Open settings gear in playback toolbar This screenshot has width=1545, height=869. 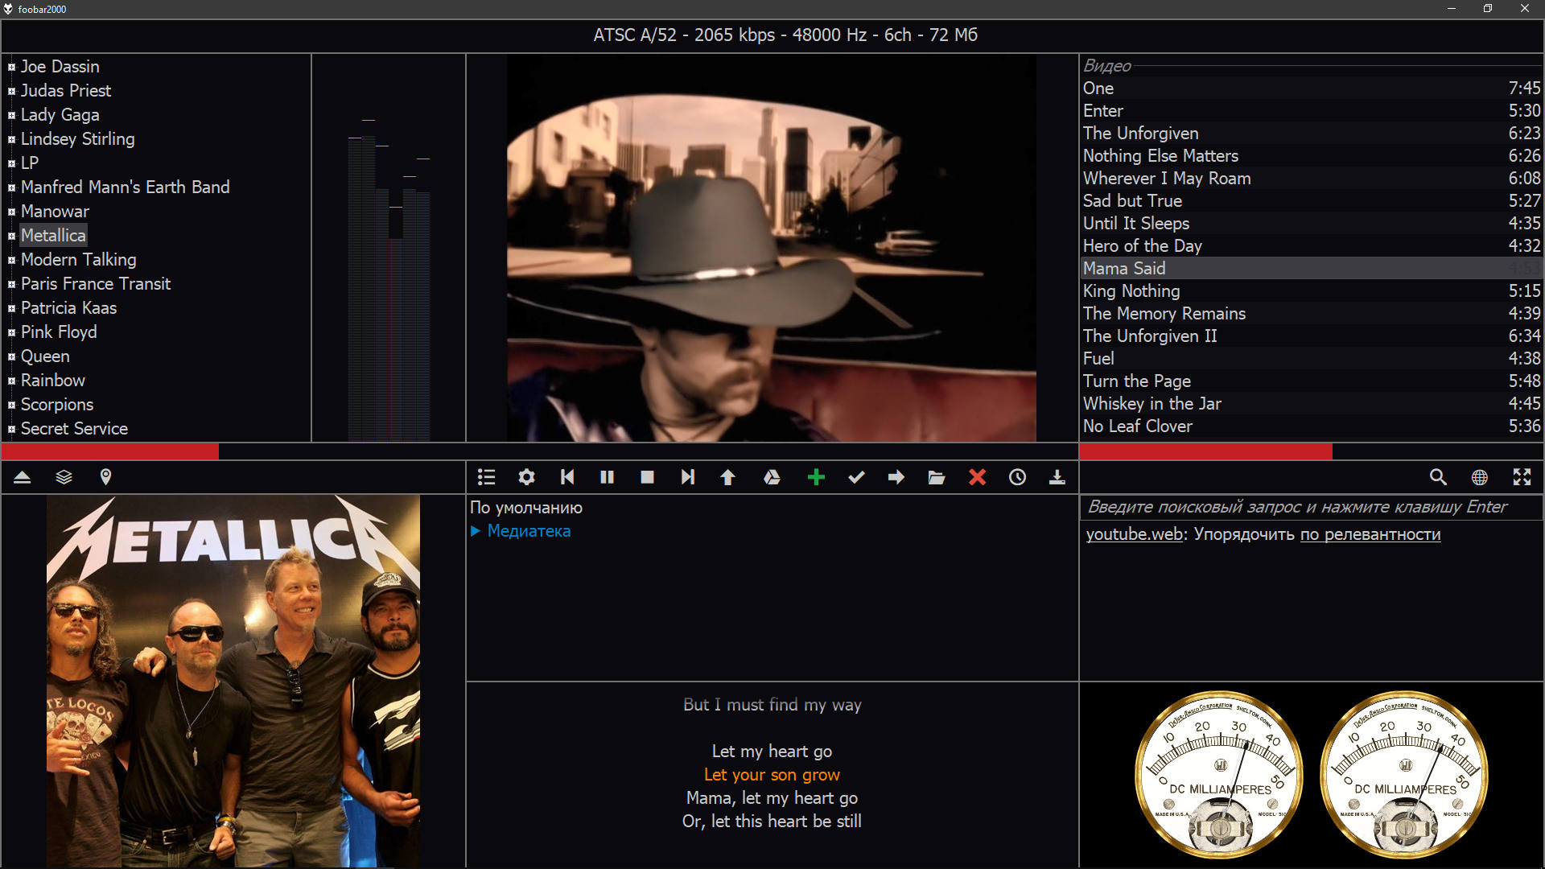tap(526, 477)
